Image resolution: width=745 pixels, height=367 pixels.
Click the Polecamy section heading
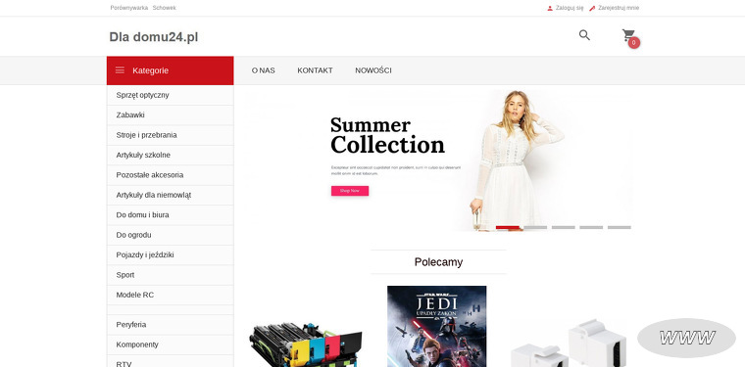click(438, 262)
